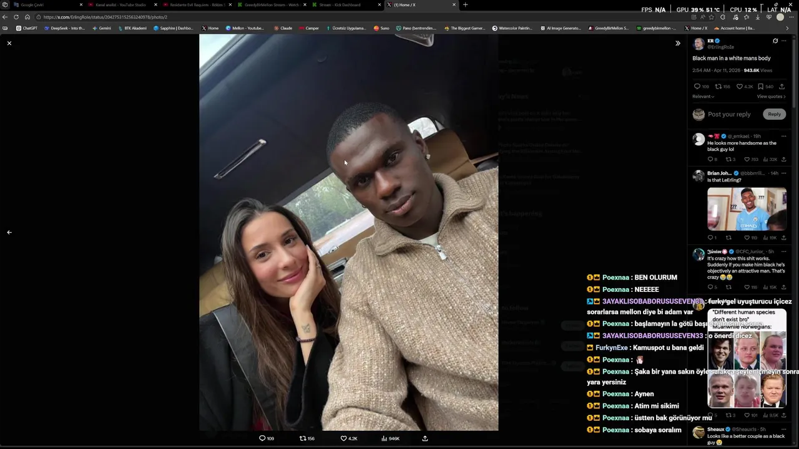Click the Reply button
This screenshot has width=799, height=449.
(775, 114)
